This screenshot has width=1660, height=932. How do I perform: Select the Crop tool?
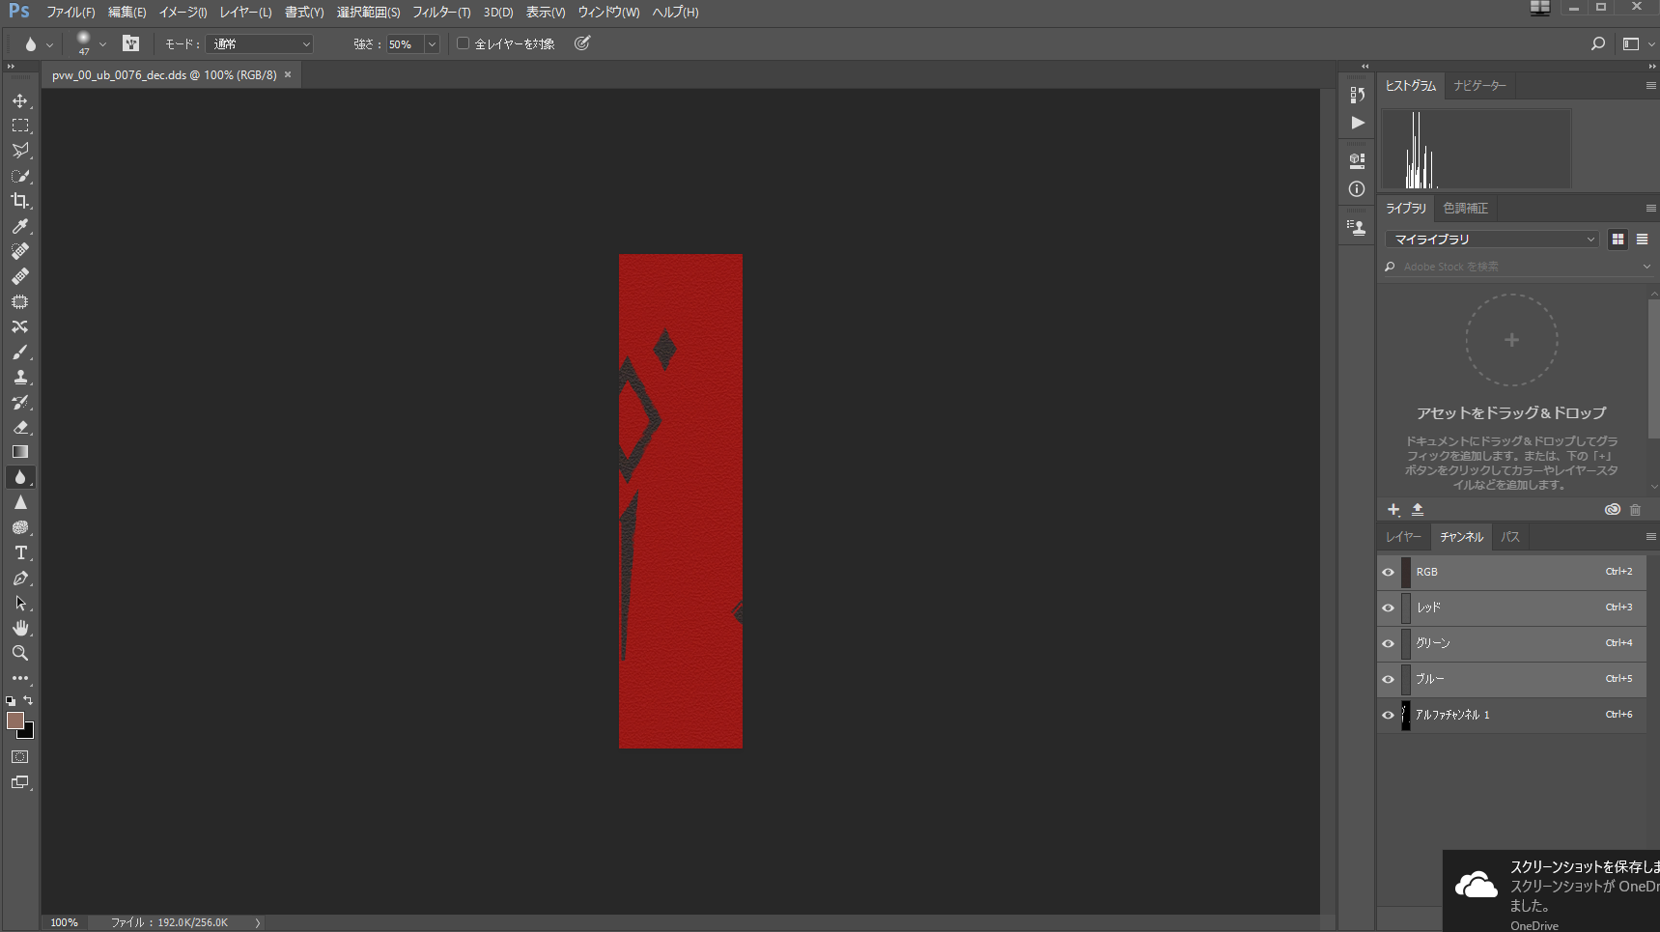(x=19, y=201)
